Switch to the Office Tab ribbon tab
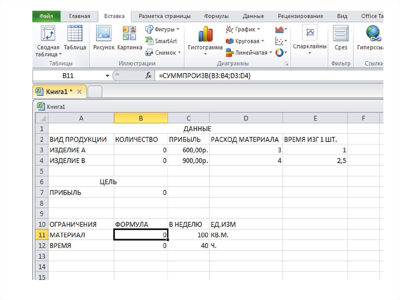Image resolution: width=400 pixels, height=300 pixels. click(x=372, y=16)
